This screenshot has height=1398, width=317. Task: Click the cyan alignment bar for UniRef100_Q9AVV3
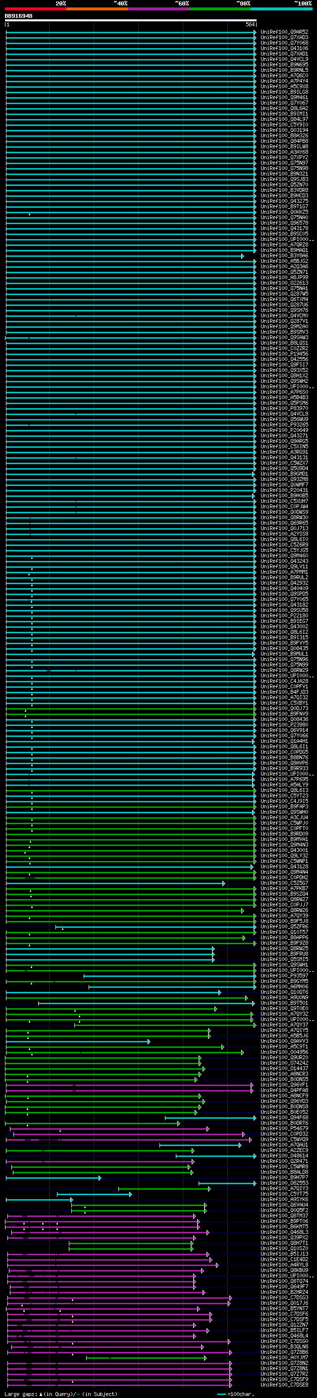click(x=76, y=1041)
